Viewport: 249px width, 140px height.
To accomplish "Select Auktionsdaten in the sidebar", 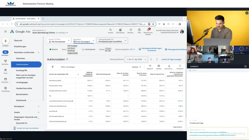I will (x=26, y=64).
